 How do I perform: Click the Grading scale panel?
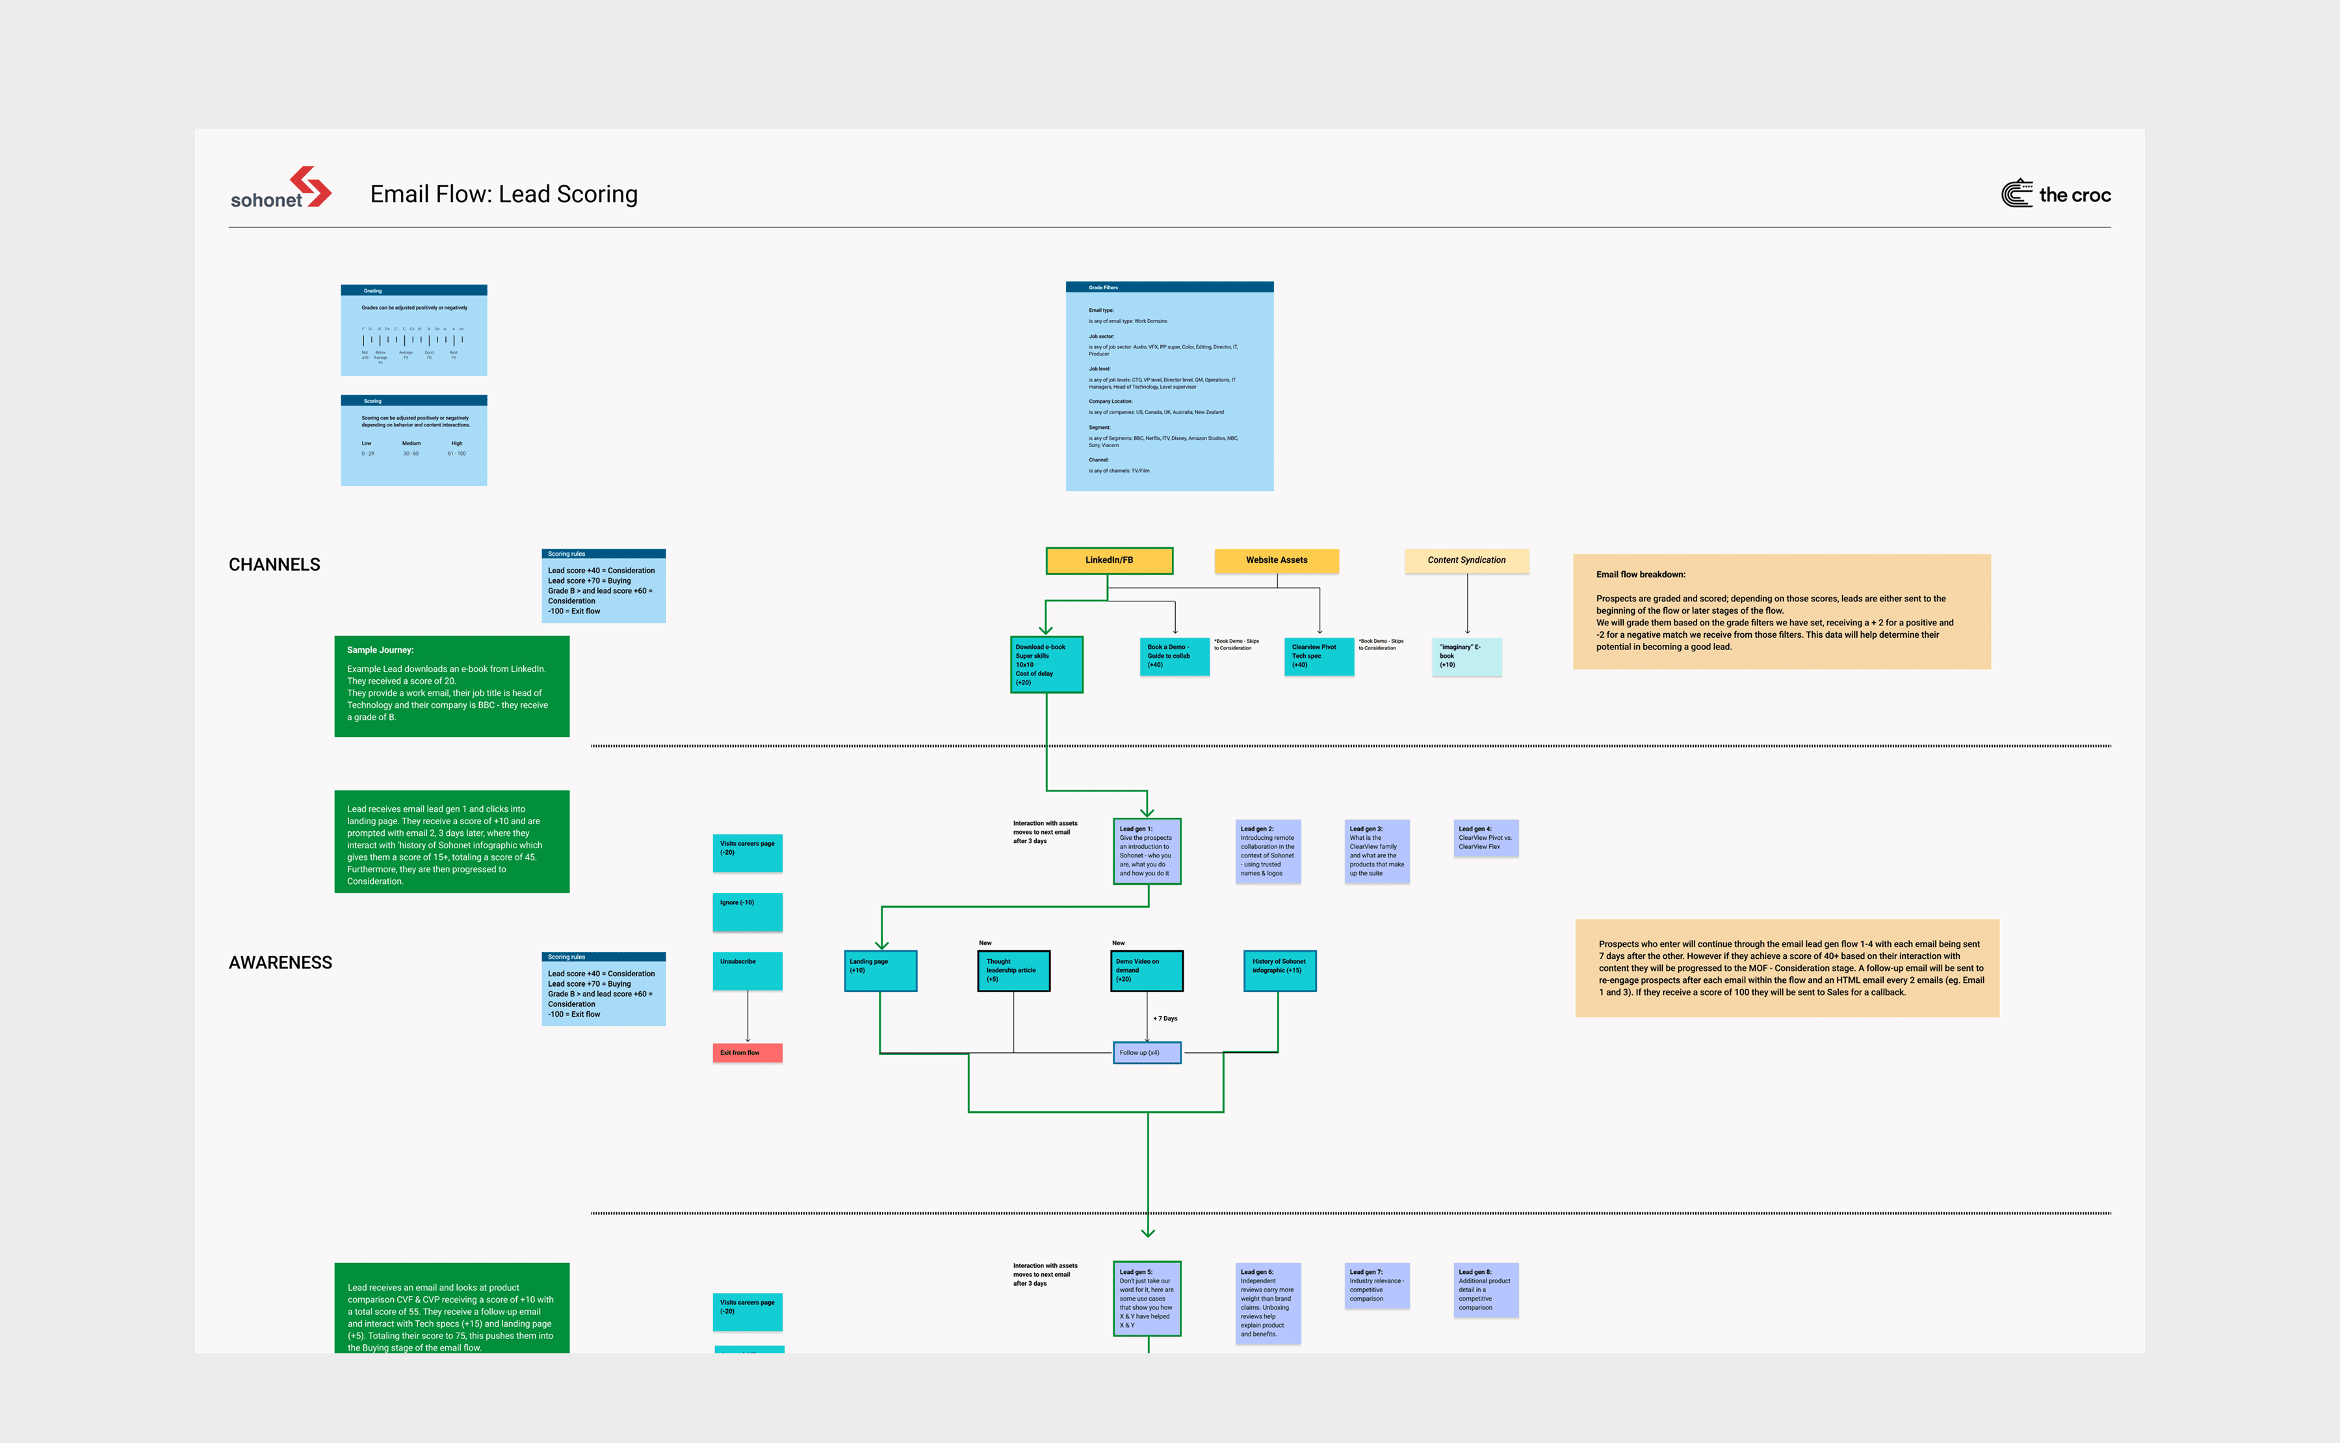click(413, 330)
